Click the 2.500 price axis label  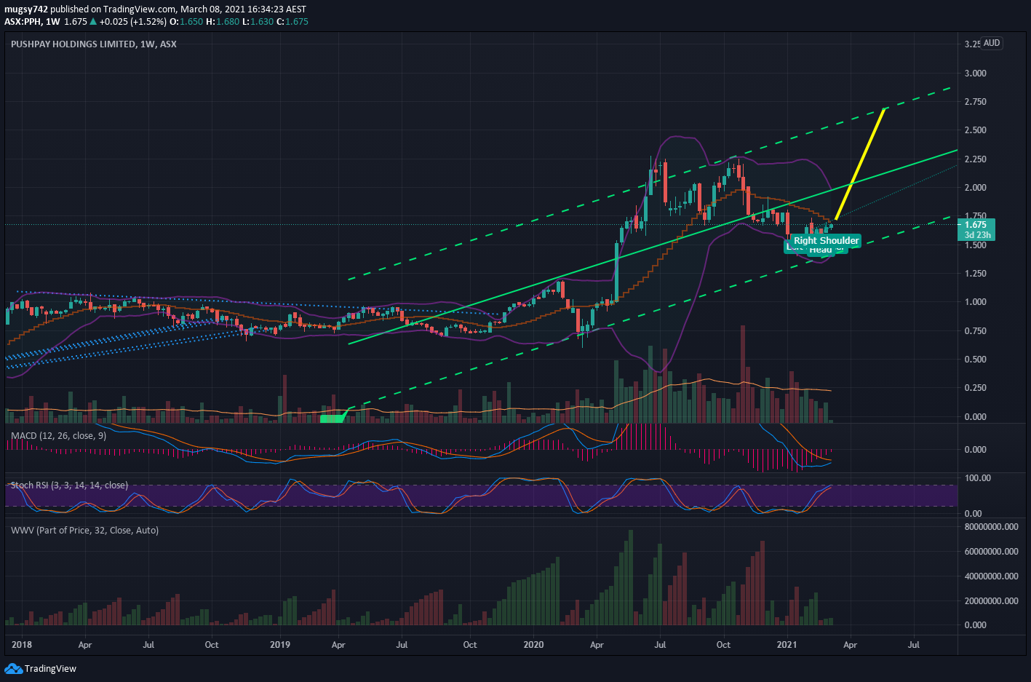[x=975, y=130]
